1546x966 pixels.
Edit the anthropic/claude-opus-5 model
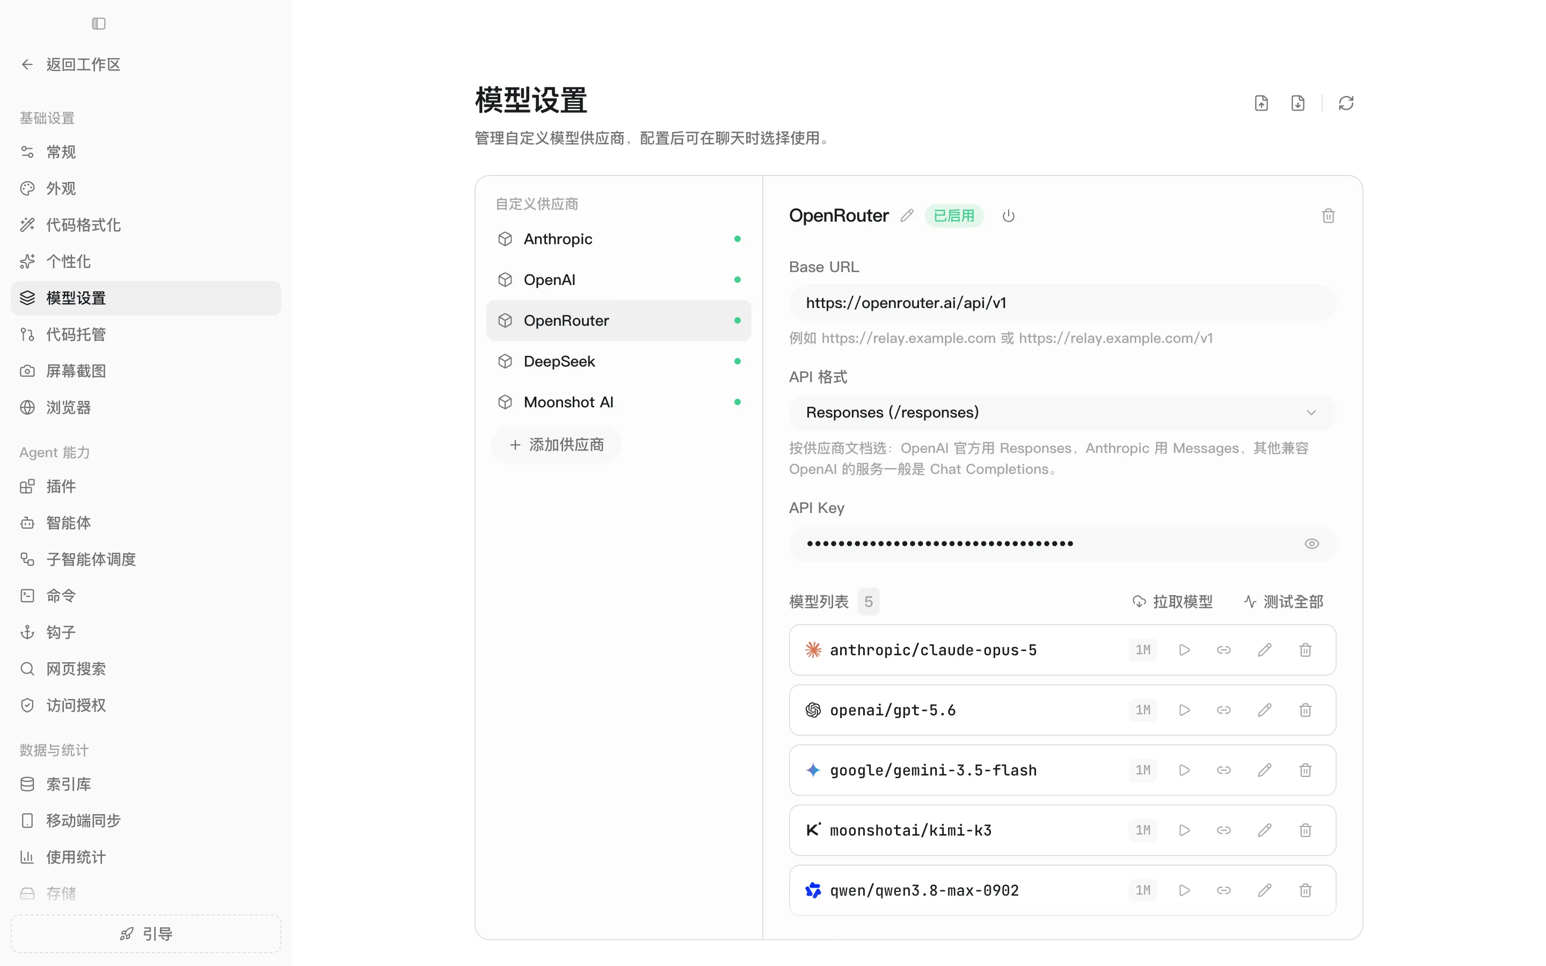1264,650
